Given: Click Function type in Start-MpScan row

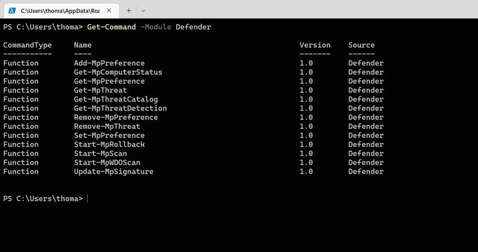Looking at the screenshot, I should [21, 153].
